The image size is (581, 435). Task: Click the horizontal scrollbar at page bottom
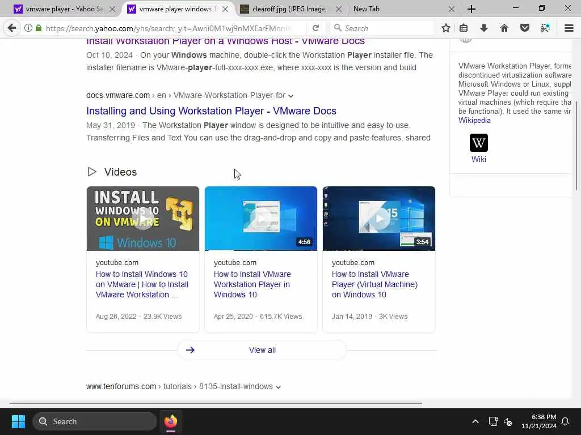pyautogui.click(x=216, y=403)
